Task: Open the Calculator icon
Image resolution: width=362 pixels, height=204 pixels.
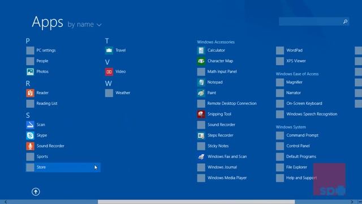Action: point(201,50)
